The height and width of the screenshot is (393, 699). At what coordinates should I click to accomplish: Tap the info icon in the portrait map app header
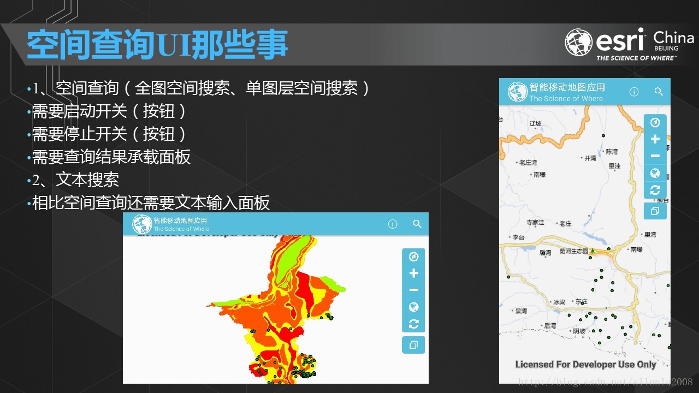pyautogui.click(x=634, y=92)
